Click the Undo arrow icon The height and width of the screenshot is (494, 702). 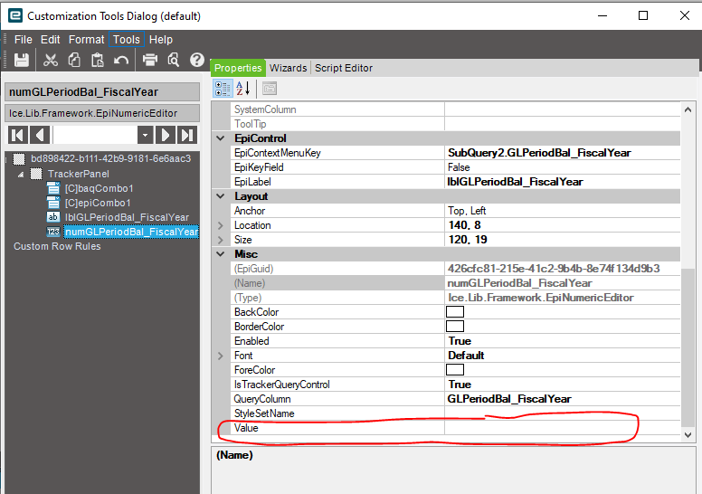121,60
